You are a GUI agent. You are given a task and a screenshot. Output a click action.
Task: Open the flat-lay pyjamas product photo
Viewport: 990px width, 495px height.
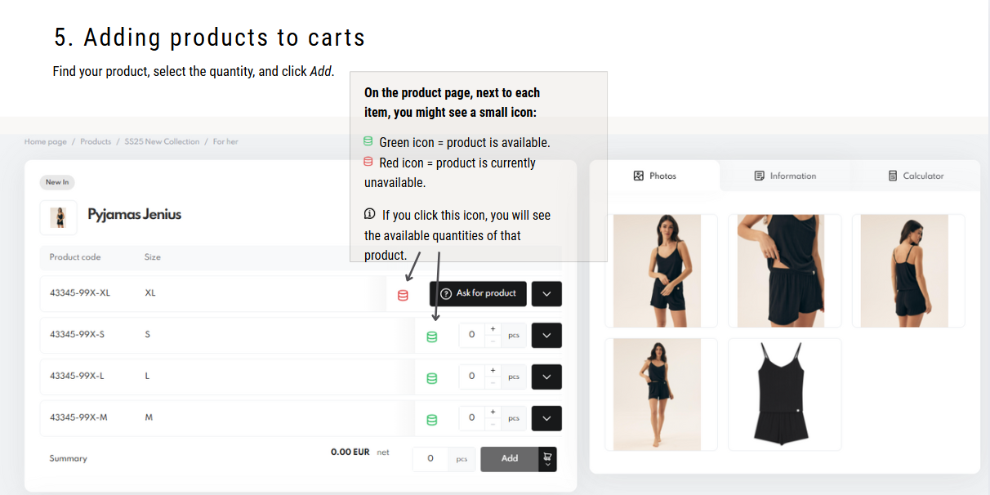coord(784,394)
